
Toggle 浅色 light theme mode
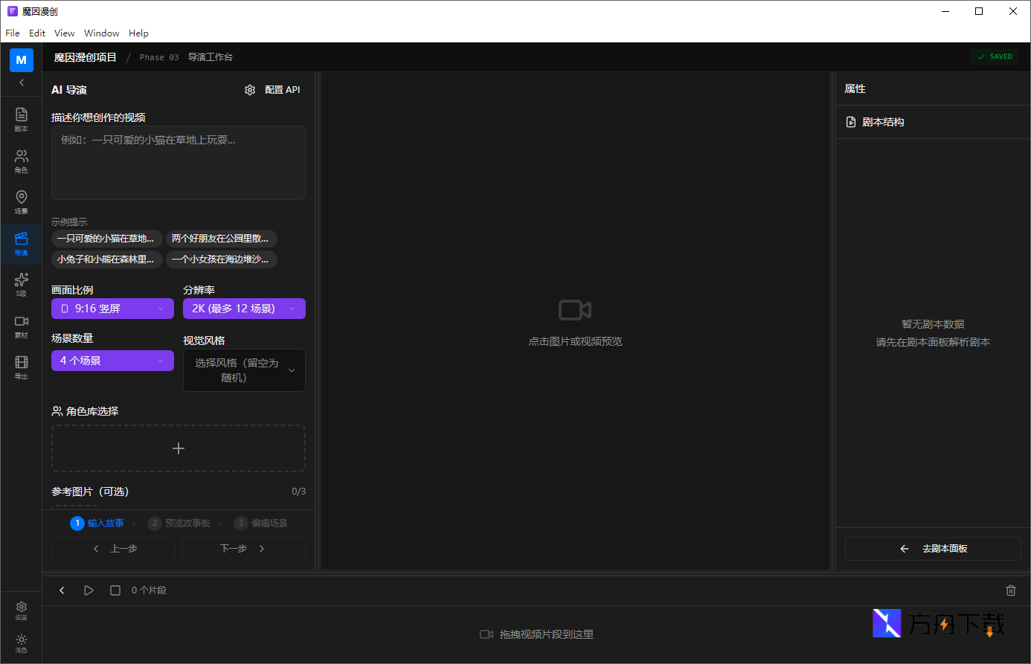(21, 643)
